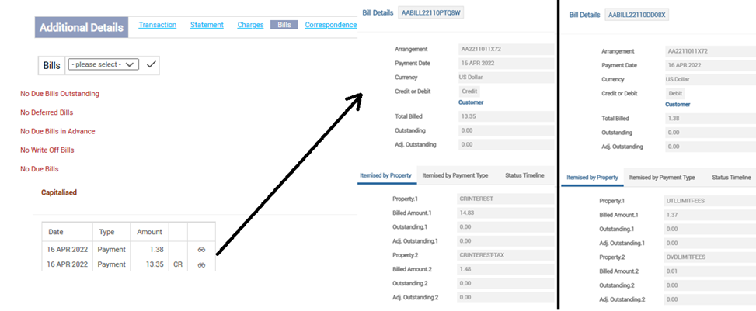Open the Correspondence tab link
This screenshot has height=311, width=756.
point(331,25)
